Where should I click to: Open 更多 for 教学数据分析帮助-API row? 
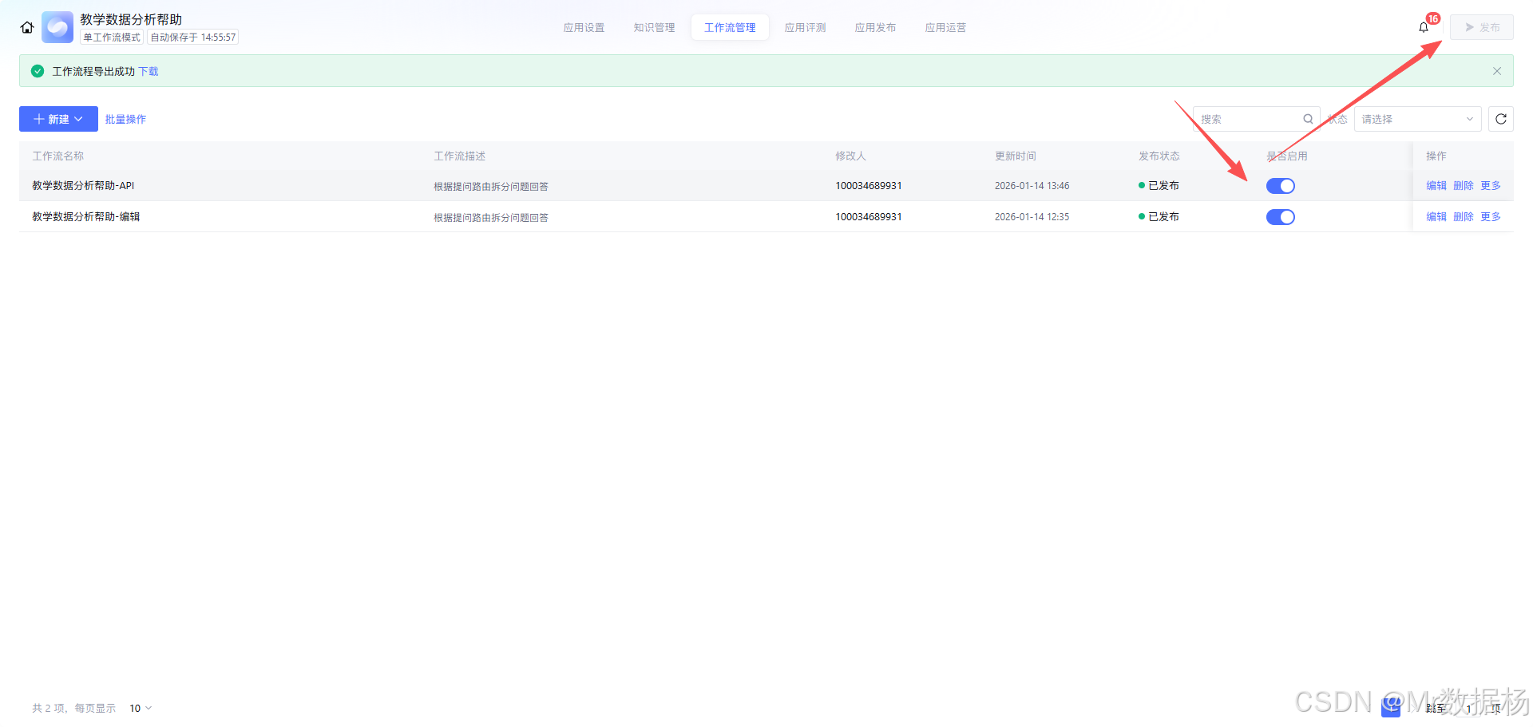click(x=1491, y=185)
